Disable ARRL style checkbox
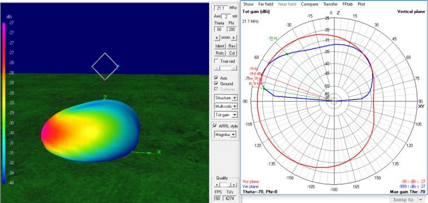The height and width of the screenshot is (203, 428). pyautogui.click(x=215, y=126)
